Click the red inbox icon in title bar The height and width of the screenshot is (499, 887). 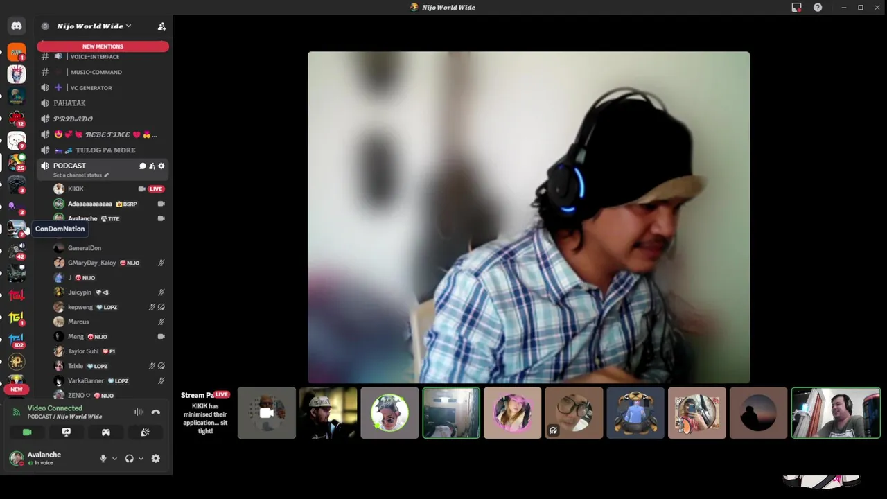pyautogui.click(x=796, y=8)
